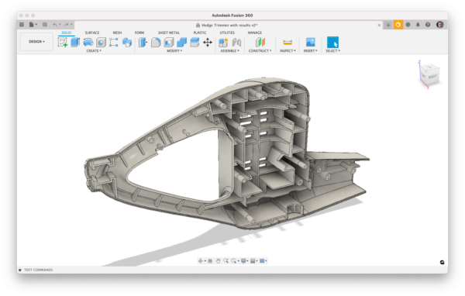This screenshot has height=296, width=465.
Task: Open the Insert image tool
Action: 310,42
